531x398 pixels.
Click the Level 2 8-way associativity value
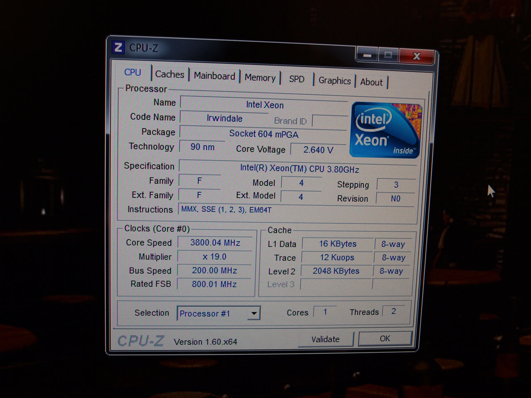392,271
